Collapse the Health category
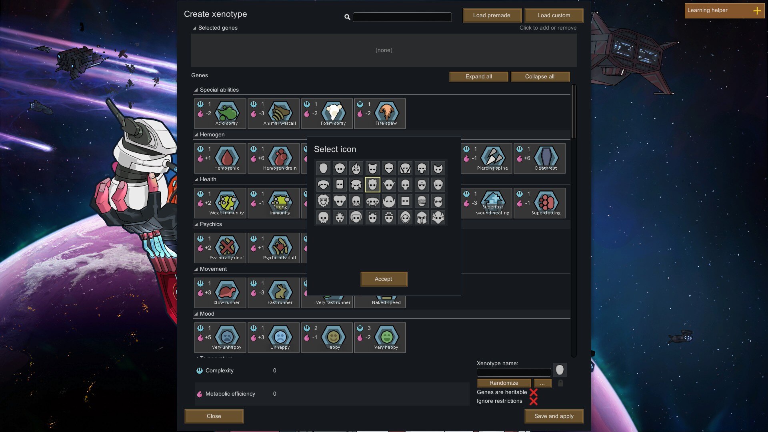Viewport: 768px width, 432px height. click(x=196, y=180)
